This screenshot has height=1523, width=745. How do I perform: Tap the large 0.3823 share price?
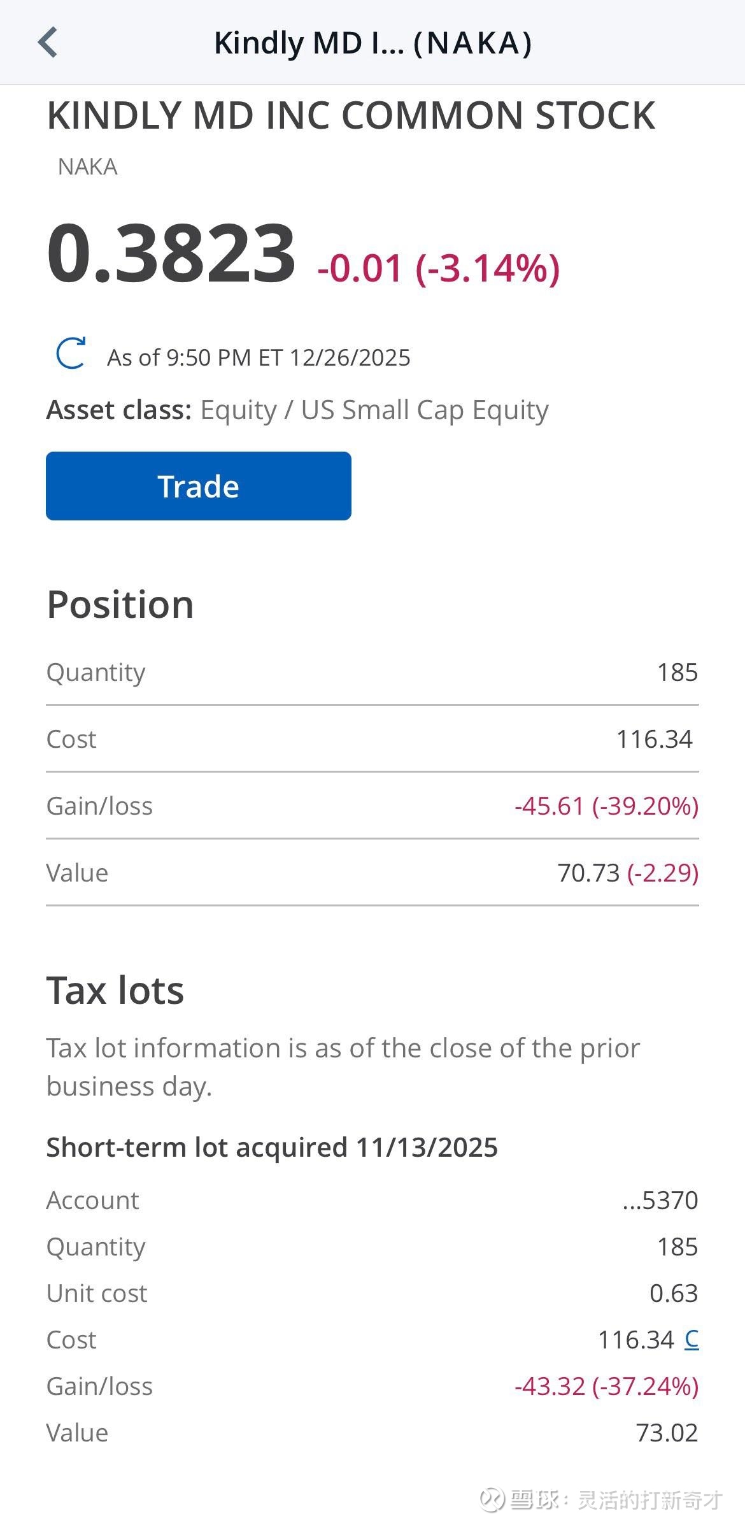171,253
